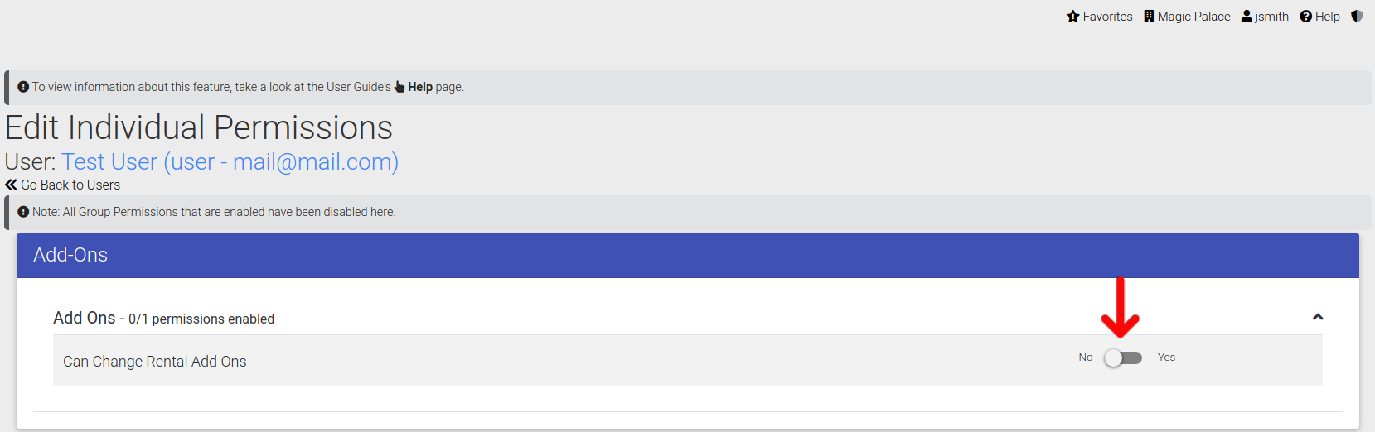1375x432 pixels.
Task: Click the jsmith user profile icon
Action: pyautogui.click(x=1247, y=17)
